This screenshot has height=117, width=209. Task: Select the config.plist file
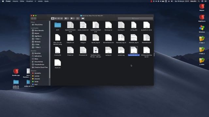click(134, 25)
